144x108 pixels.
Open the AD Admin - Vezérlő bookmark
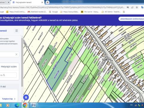111,12
